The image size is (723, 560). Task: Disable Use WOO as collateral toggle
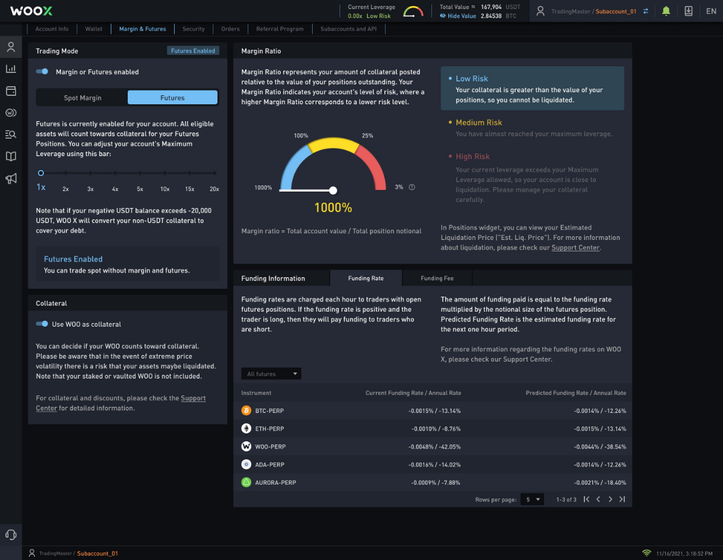point(42,324)
